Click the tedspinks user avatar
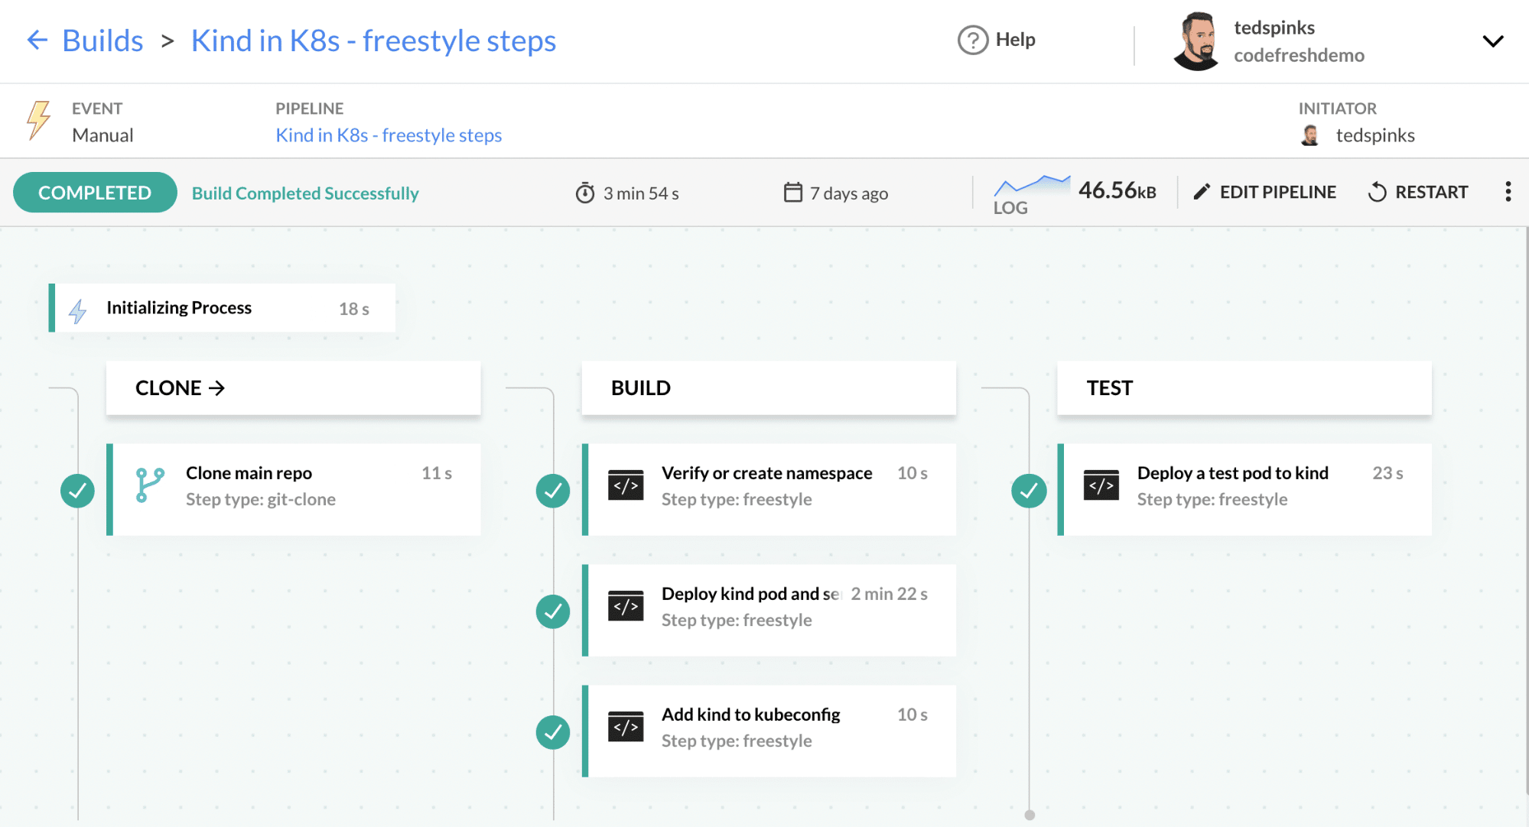 pos(1196,41)
